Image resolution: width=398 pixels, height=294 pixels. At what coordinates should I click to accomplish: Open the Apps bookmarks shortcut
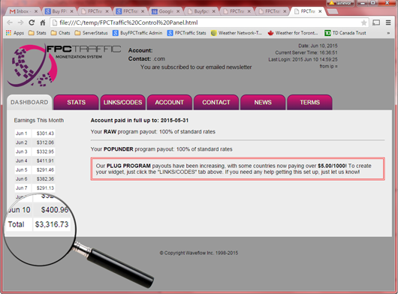pos(15,33)
